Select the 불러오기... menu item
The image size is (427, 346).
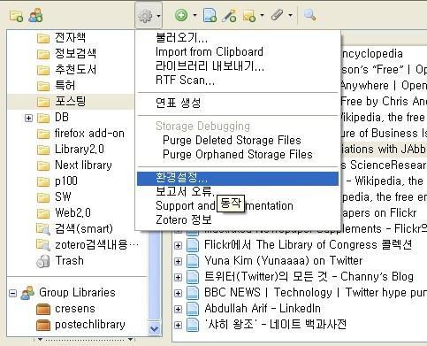click(238, 37)
